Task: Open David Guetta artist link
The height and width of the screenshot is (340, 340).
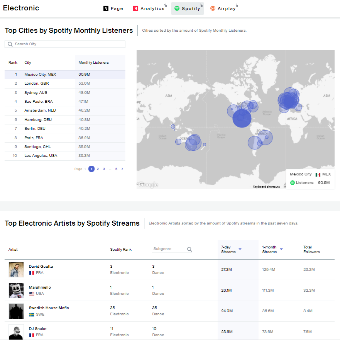Action: click(41, 266)
